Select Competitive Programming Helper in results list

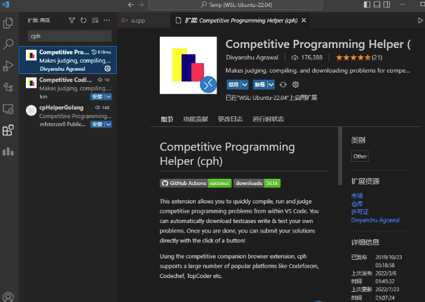point(68,60)
